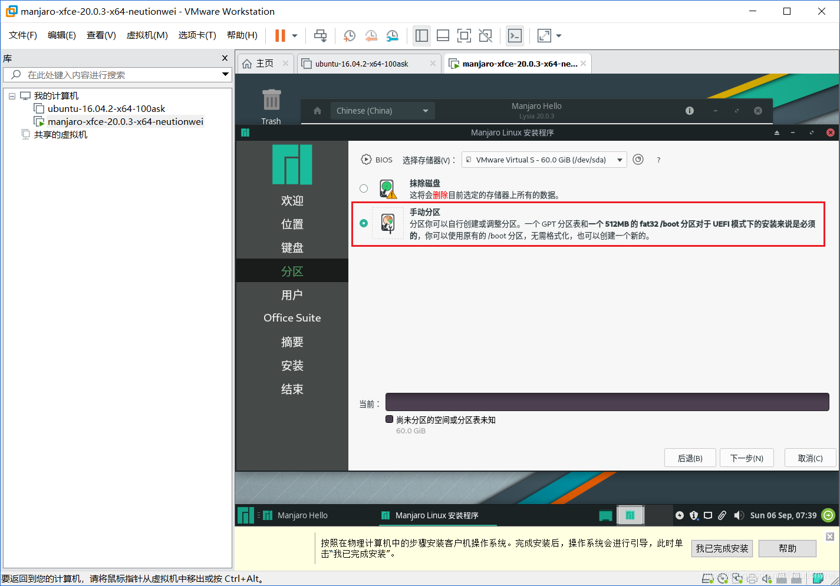
Task: Click the 取消(C) button
Action: [811, 458]
